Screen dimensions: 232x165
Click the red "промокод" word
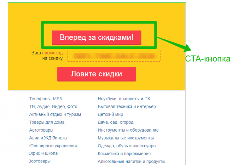coord(52,53)
